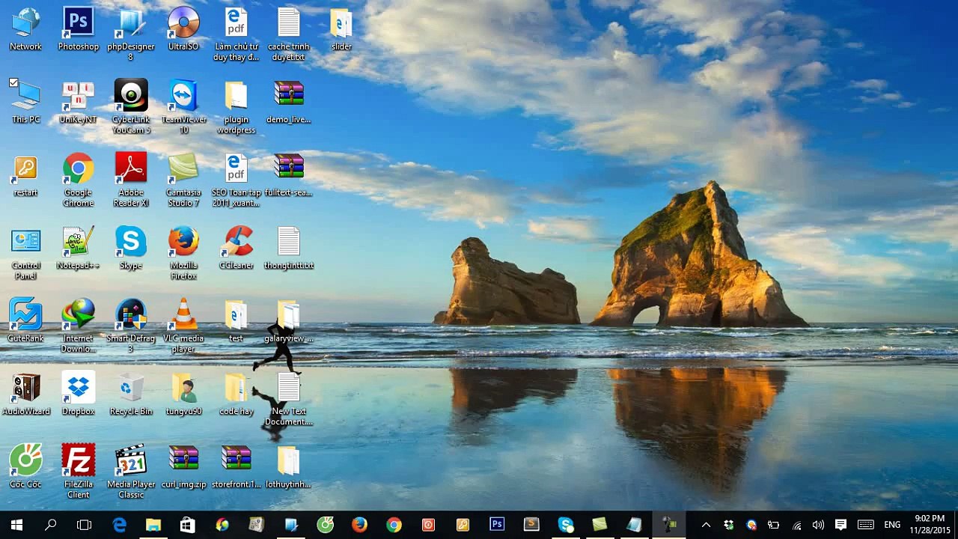Select the Recycle Bin icon
958x539 pixels.
point(131,394)
